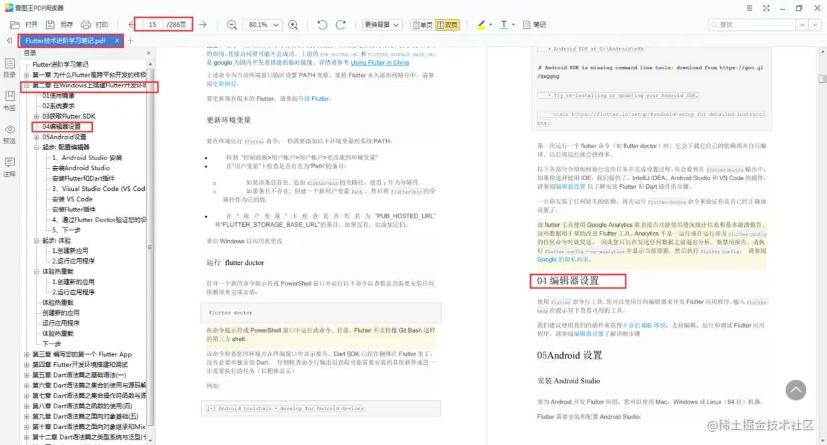The width and height of the screenshot is (827, 445).
Task: Collapse 起步: 配置编辑器 tree node
Action: [x=37, y=147]
